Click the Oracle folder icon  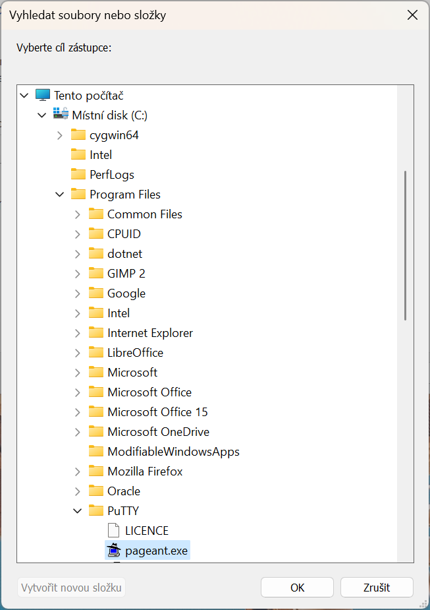96,491
